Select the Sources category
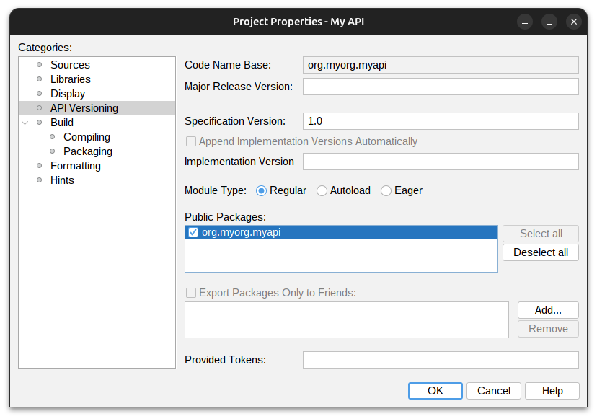The height and width of the screenshot is (419, 597). (70, 65)
